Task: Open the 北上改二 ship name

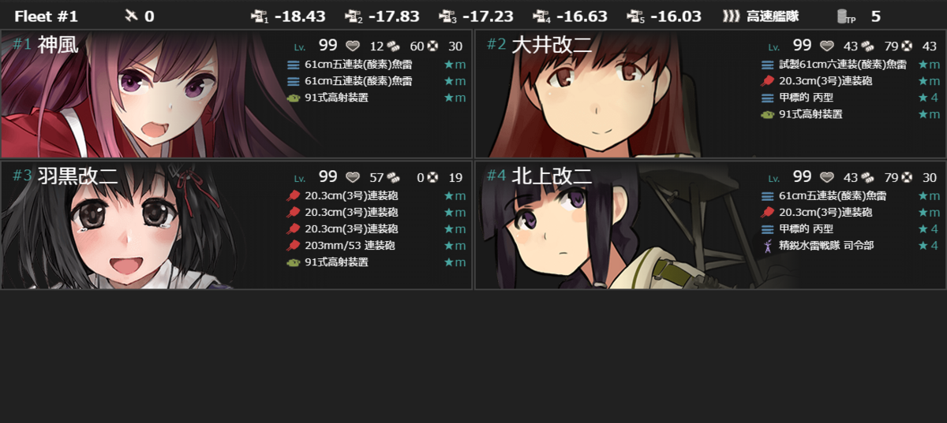Action: click(x=552, y=176)
